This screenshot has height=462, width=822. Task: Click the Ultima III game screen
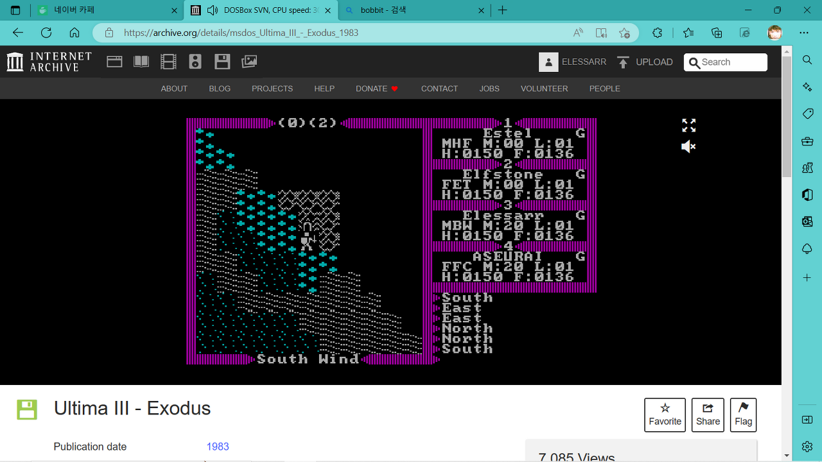[392, 241]
